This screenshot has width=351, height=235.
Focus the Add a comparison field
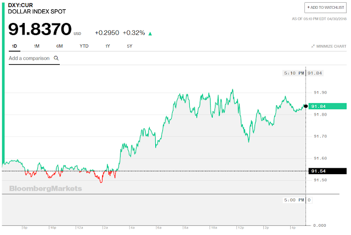pos(34,59)
